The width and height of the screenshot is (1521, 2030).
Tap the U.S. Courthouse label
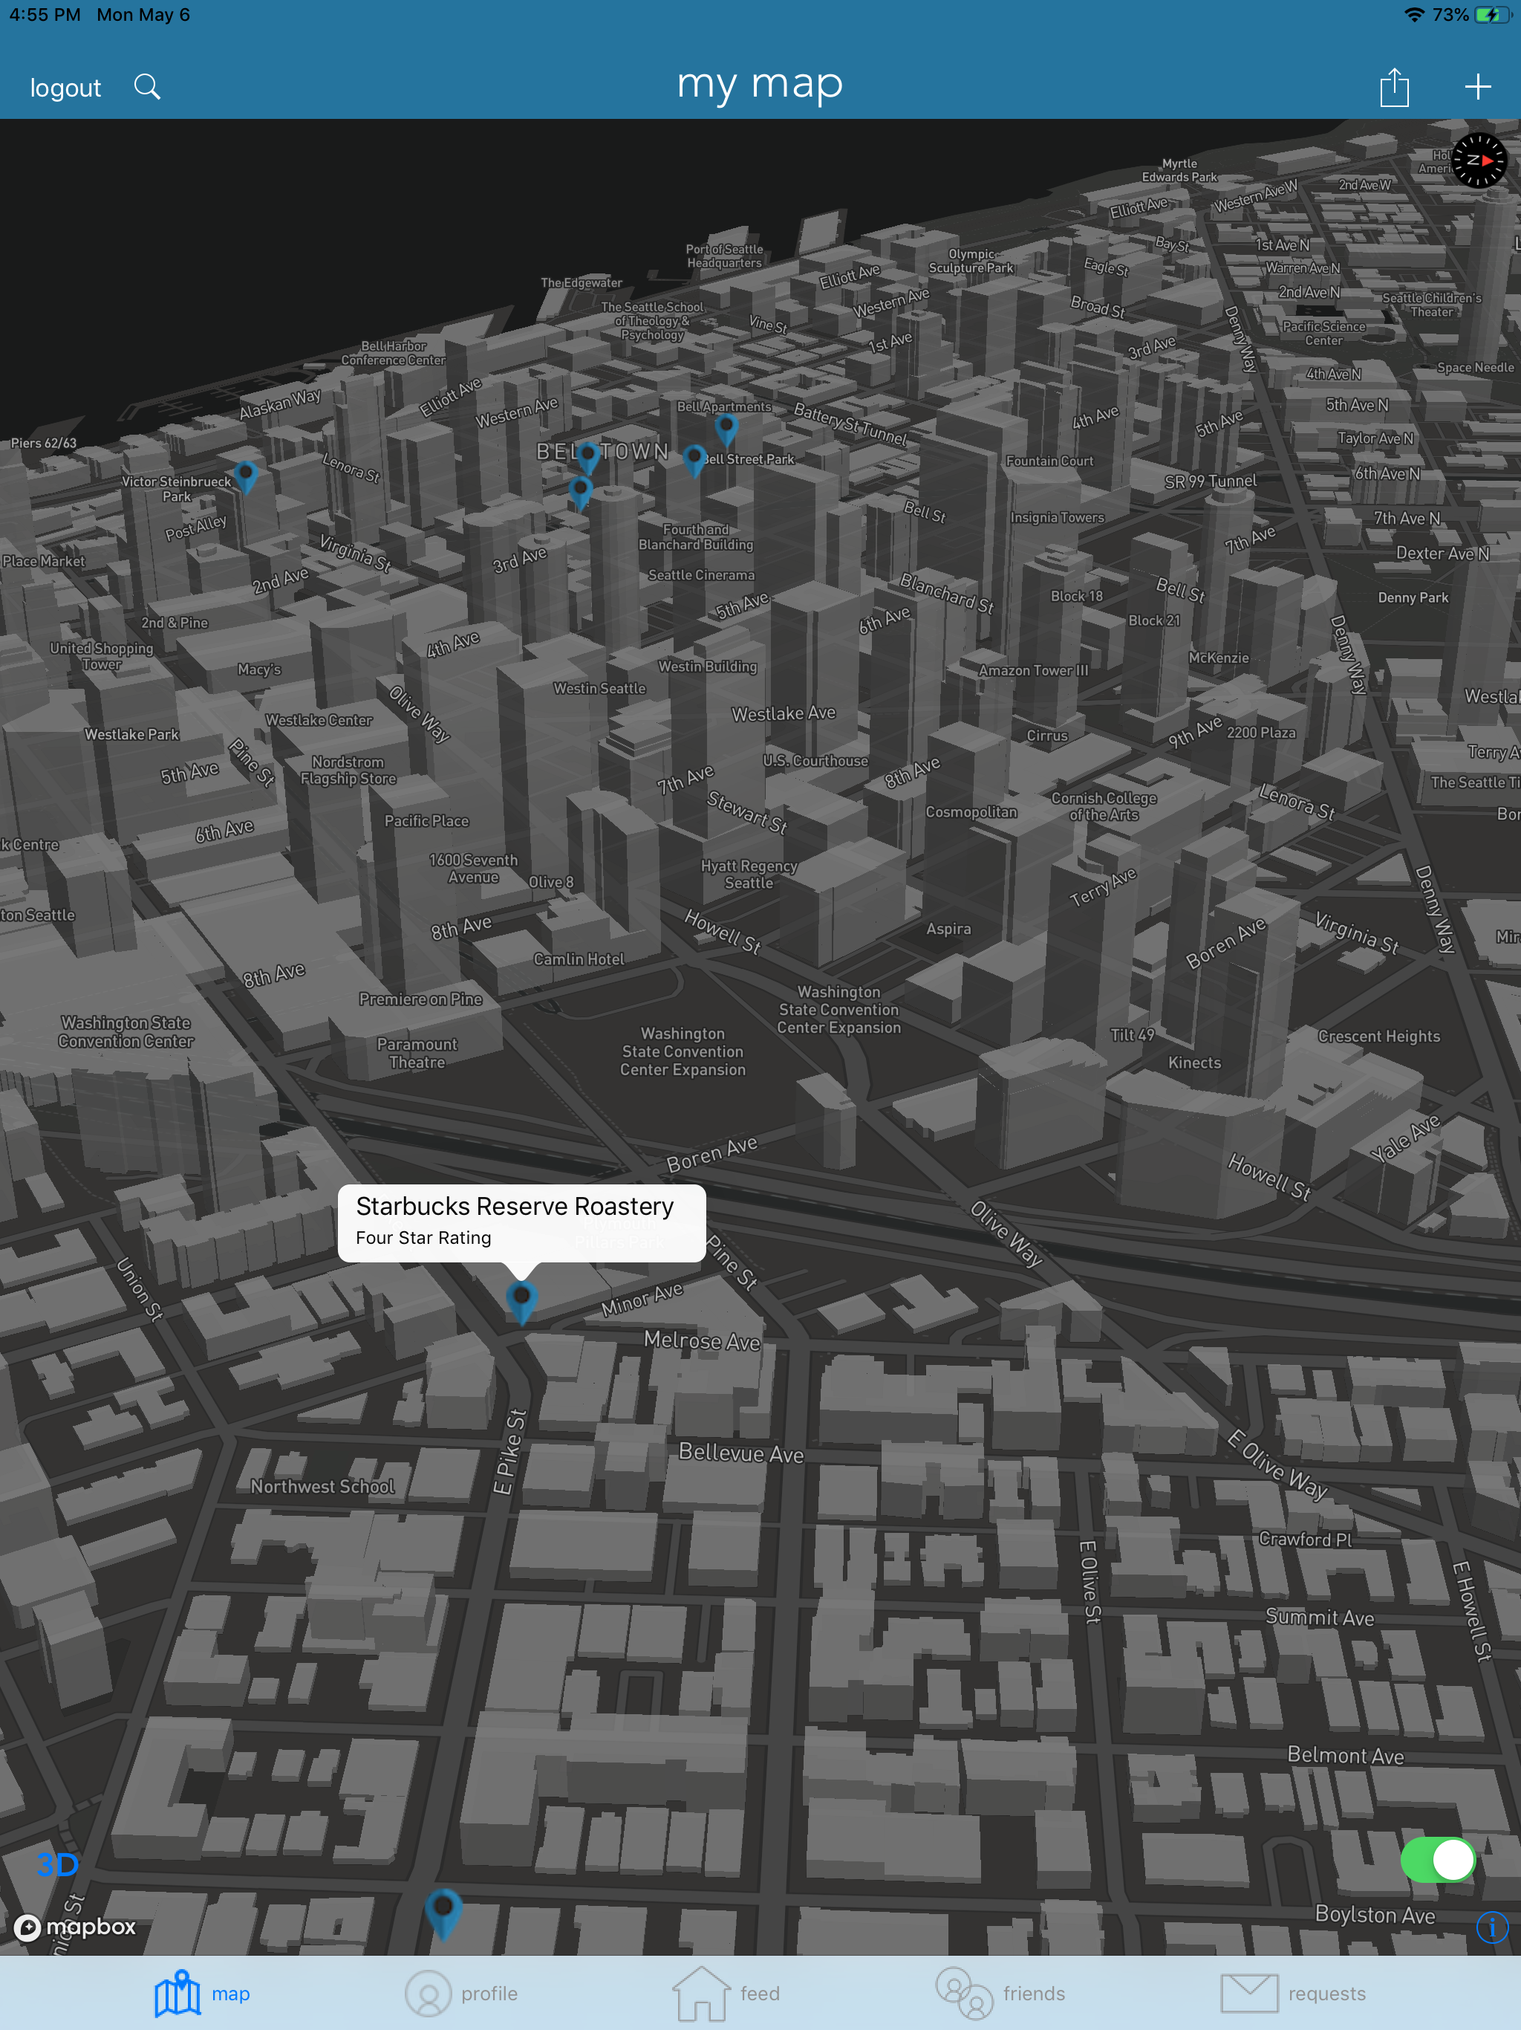(x=815, y=761)
